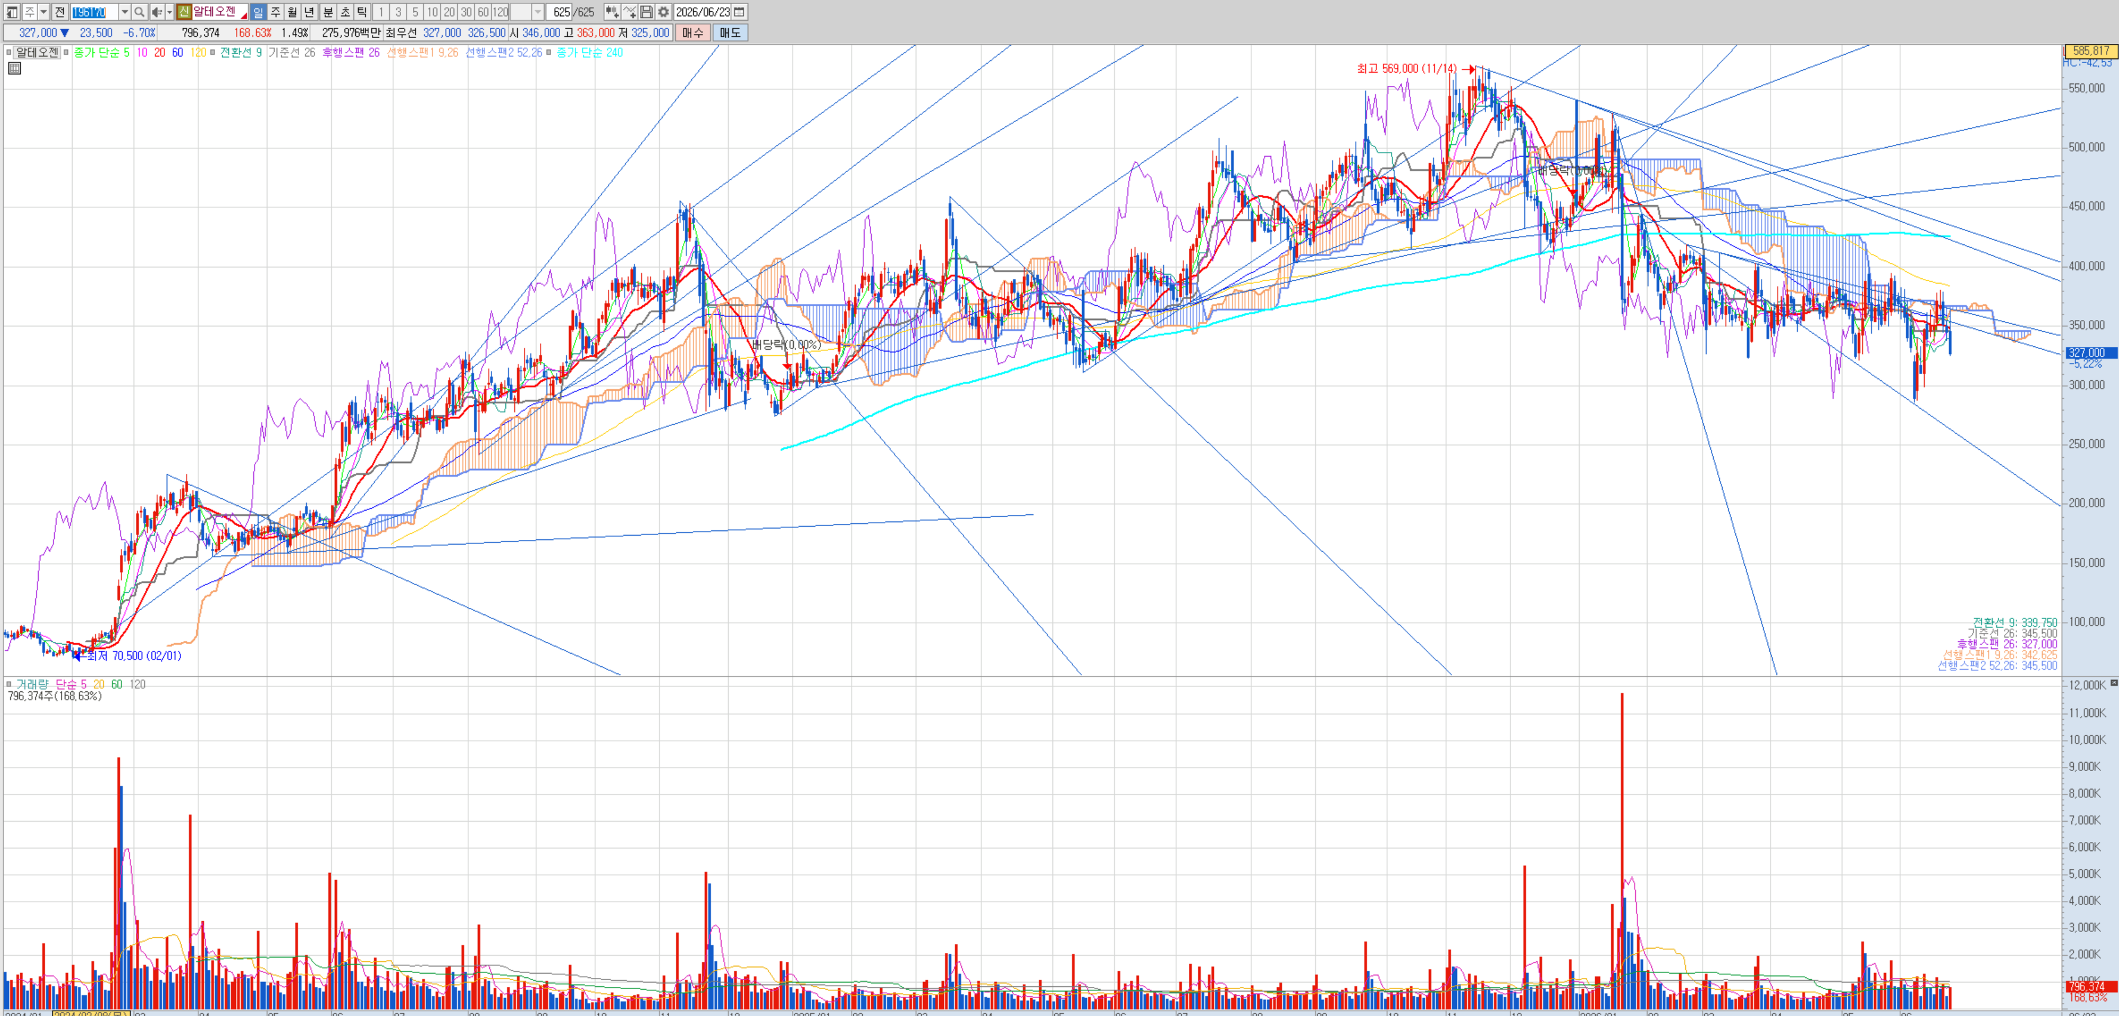
Task: Click the stock code input field 196170
Action: point(94,11)
